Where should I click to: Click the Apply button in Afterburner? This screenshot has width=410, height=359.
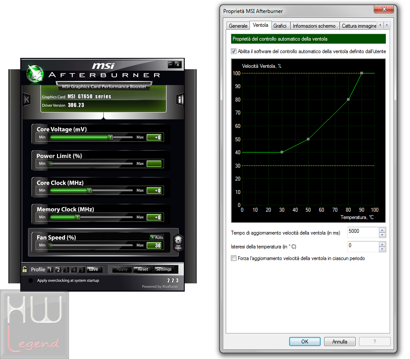(x=122, y=269)
